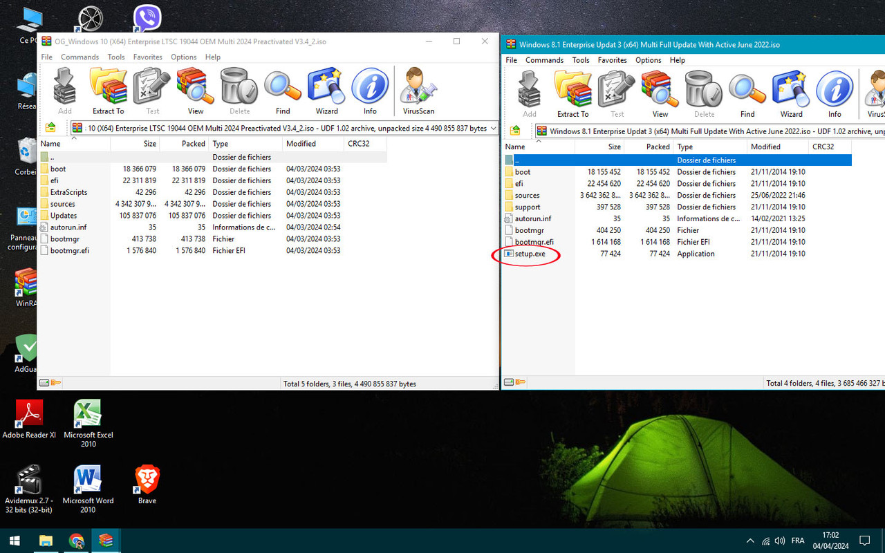Select parent '..' row in Windows 8.1 archive
885x553 pixels.
tap(677, 160)
